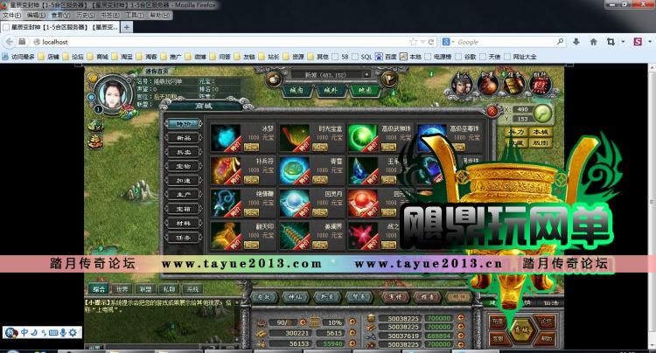Select the 宝箱 shop category tab
Screen dimensions: 656x353
184,209
